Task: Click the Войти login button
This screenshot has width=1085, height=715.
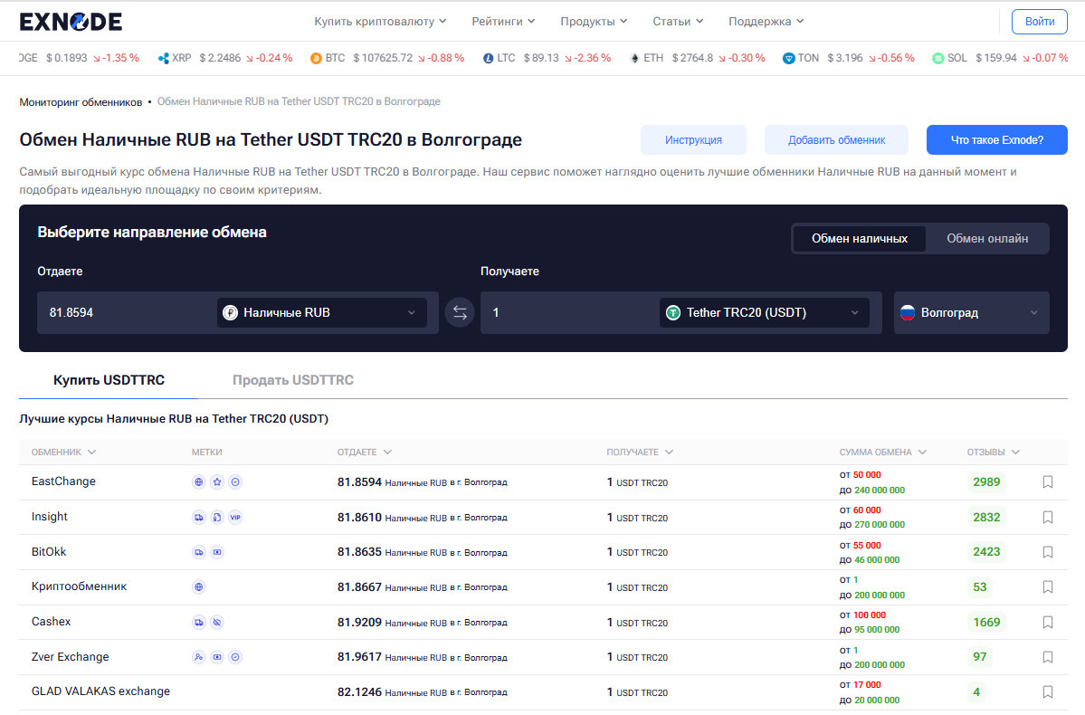Action: (x=1040, y=22)
